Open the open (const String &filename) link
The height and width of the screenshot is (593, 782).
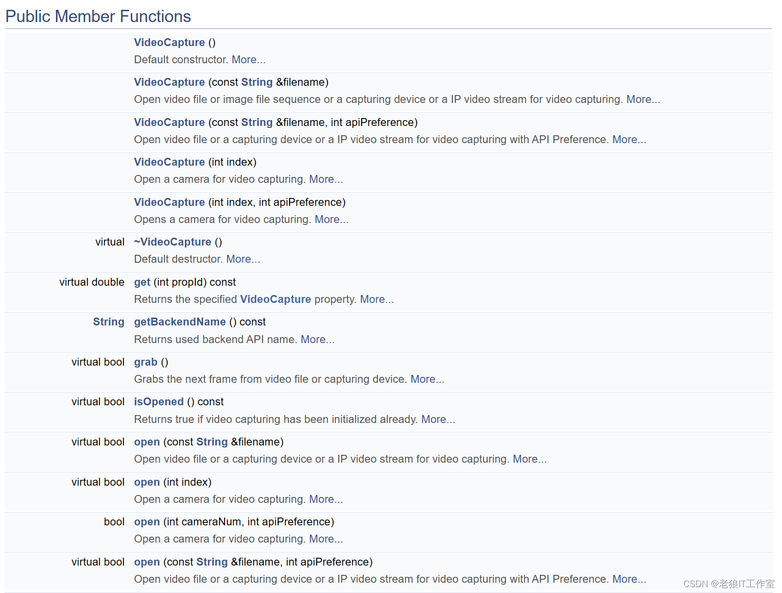click(147, 442)
